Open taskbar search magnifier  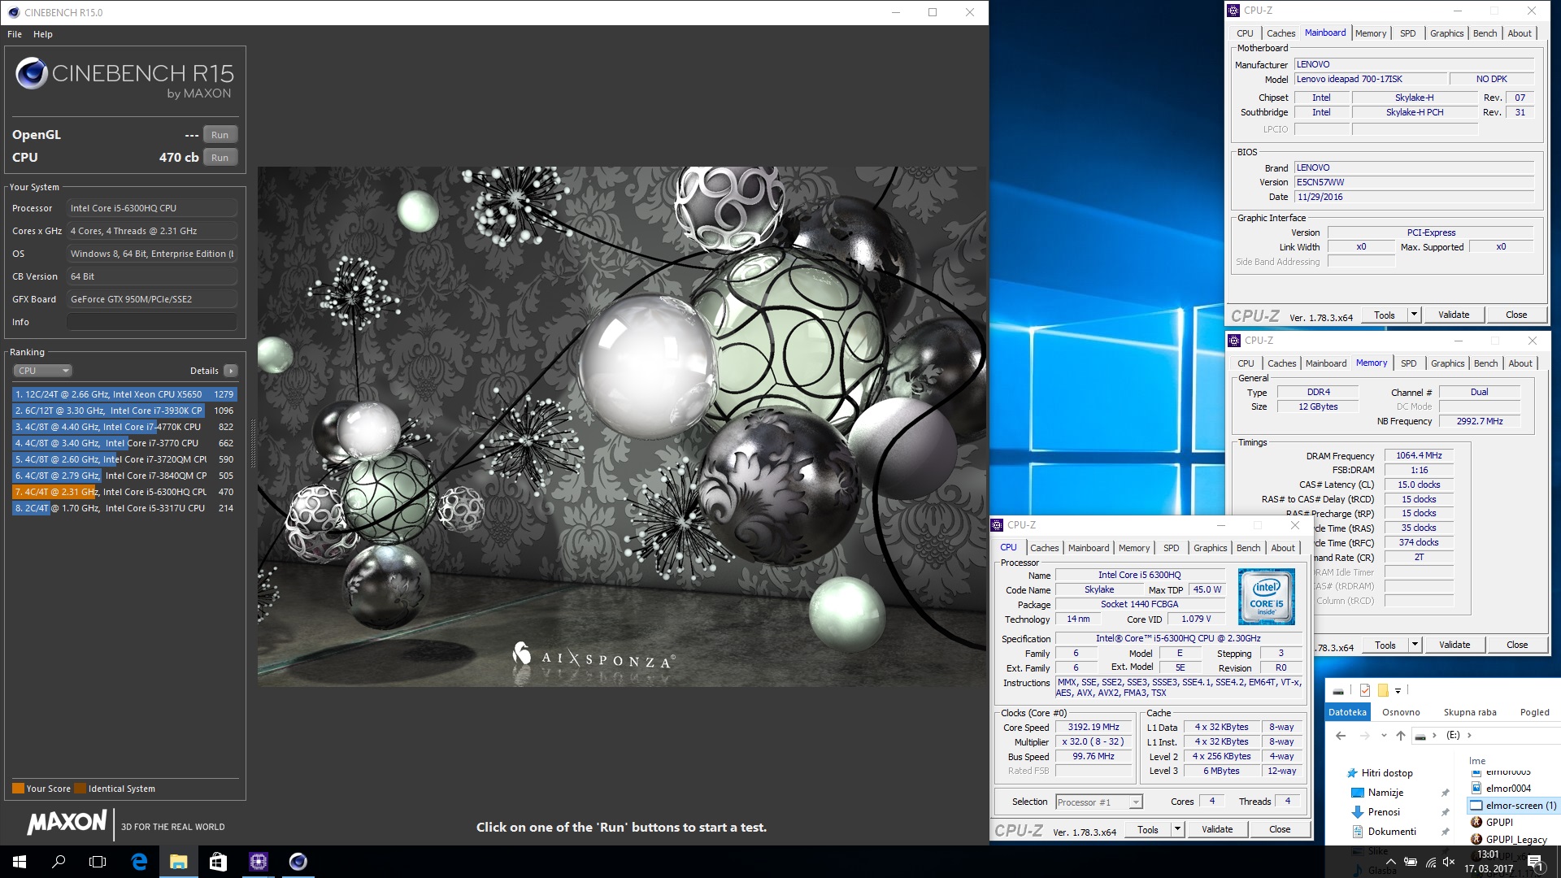point(59,862)
